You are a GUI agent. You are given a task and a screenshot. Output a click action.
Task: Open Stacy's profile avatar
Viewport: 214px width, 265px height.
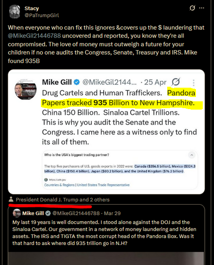[15, 12]
